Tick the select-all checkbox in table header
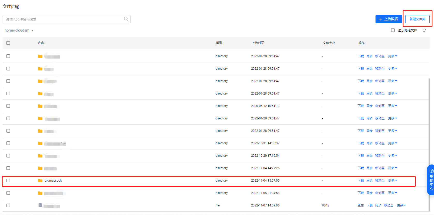This screenshot has width=434, height=215. [8, 43]
